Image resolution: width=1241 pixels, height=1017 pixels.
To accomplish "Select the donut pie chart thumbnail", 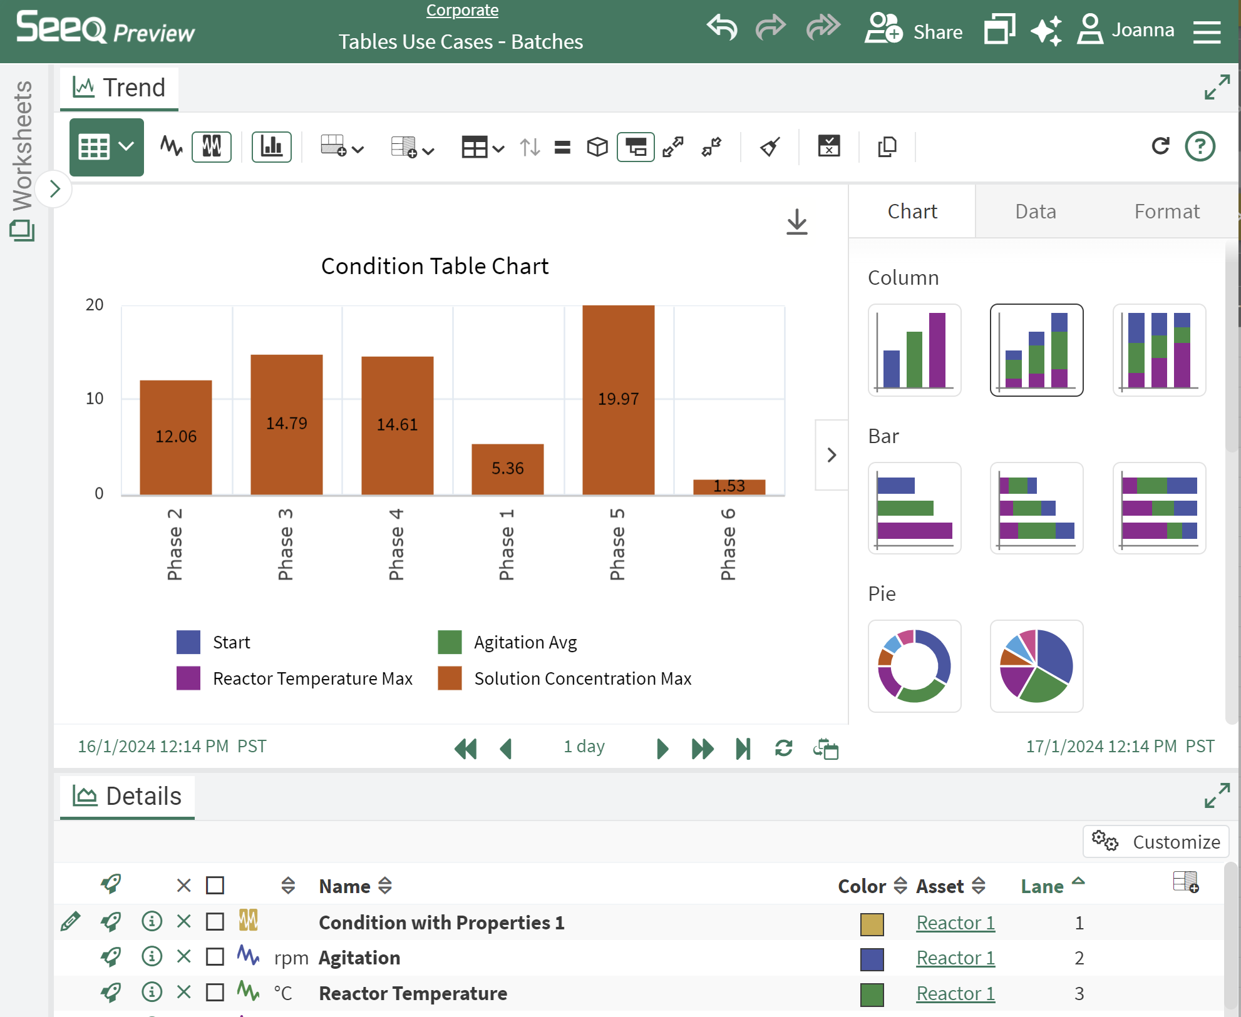I will 915,666.
